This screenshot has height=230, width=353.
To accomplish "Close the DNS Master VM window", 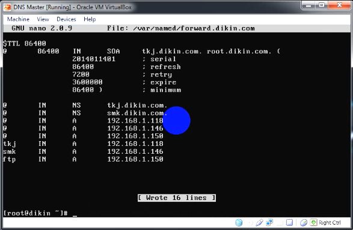I will click(x=340, y=5).
